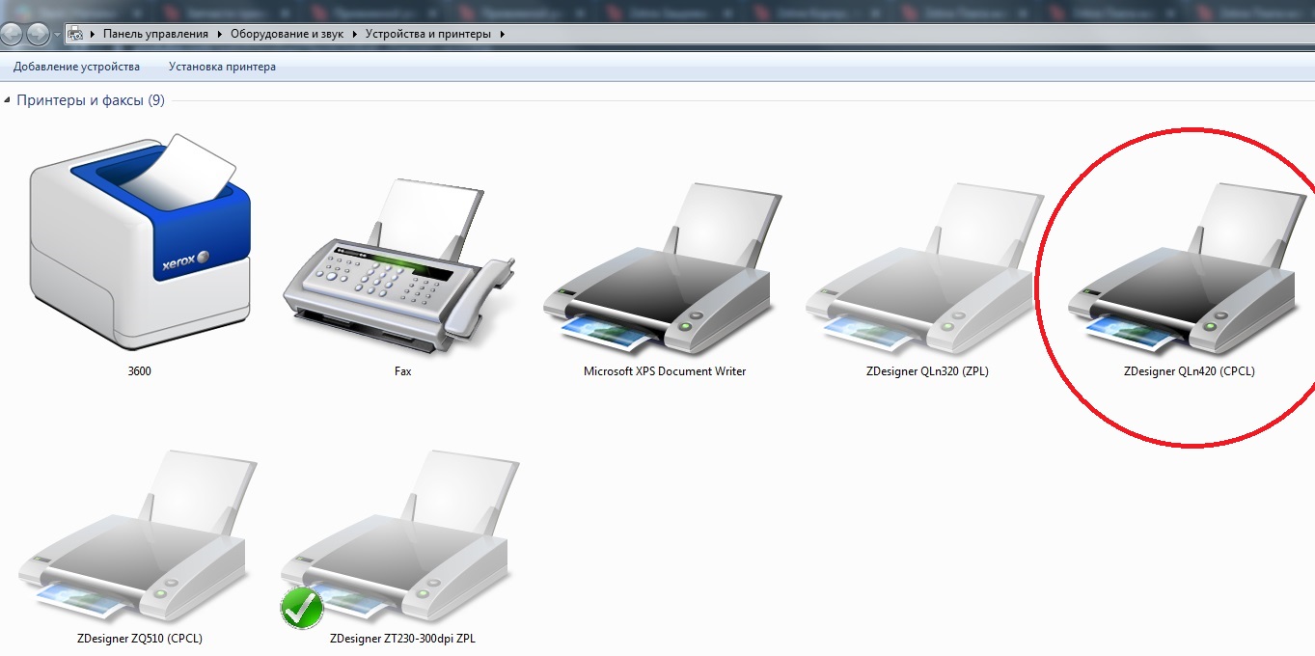
Task: Select the Xerox 3600 printer icon
Action: click(x=139, y=246)
